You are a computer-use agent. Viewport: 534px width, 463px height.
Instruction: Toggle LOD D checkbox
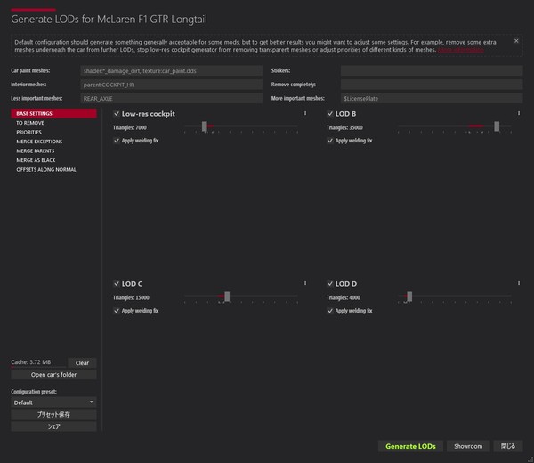pos(330,283)
